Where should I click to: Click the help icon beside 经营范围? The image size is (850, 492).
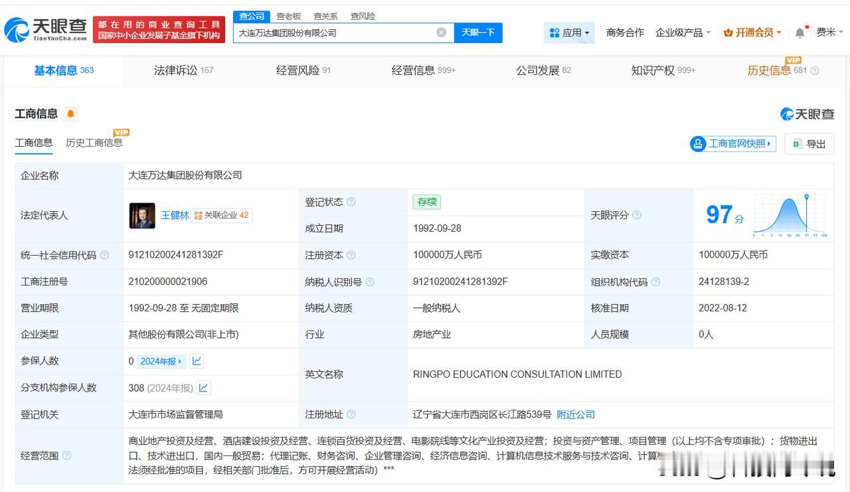[66, 455]
